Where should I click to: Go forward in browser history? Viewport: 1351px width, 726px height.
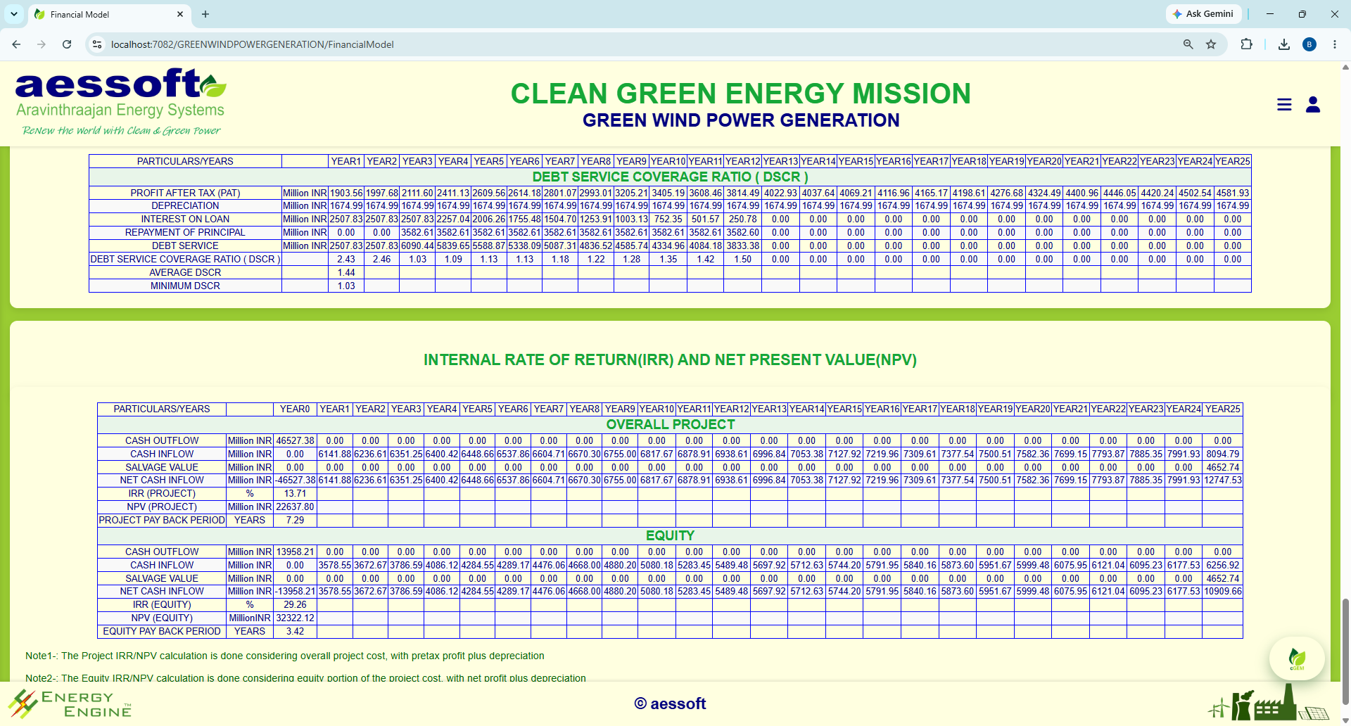[42, 44]
